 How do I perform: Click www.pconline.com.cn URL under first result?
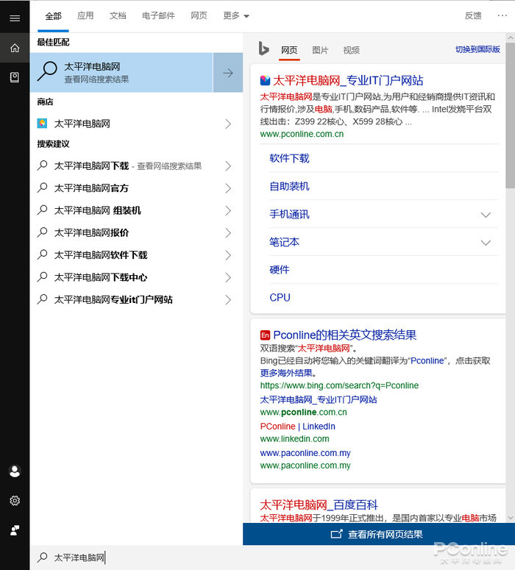pos(302,134)
